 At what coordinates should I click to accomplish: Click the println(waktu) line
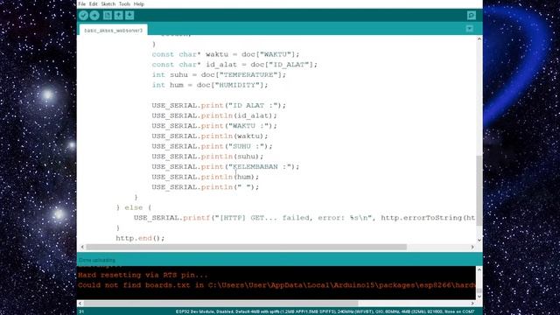(x=210, y=136)
